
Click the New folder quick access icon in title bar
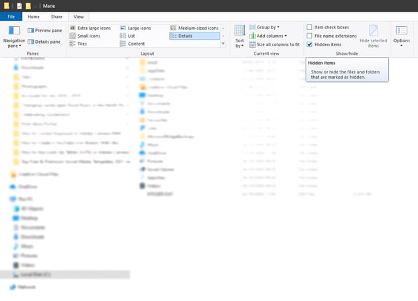point(29,6)
